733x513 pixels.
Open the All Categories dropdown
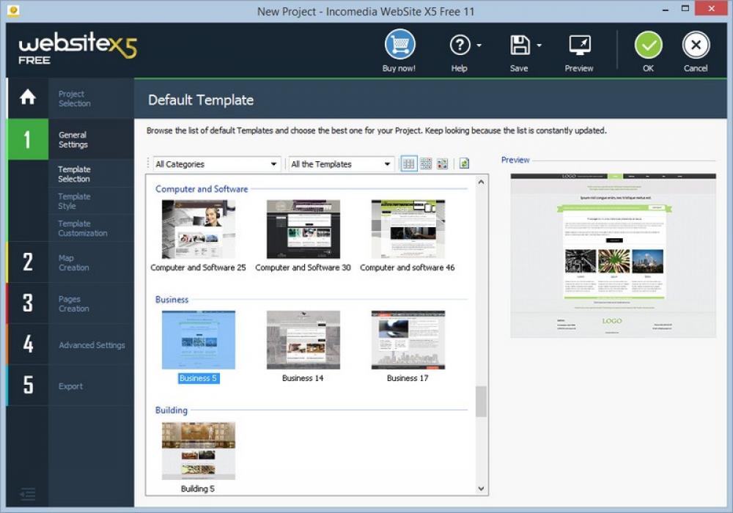click(x=215, y=163)
